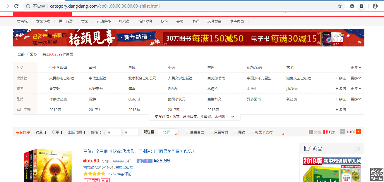Switch to list view layout
Viewport: 384px width, 182px height.
pyautogui.click(x=330, y=132)
